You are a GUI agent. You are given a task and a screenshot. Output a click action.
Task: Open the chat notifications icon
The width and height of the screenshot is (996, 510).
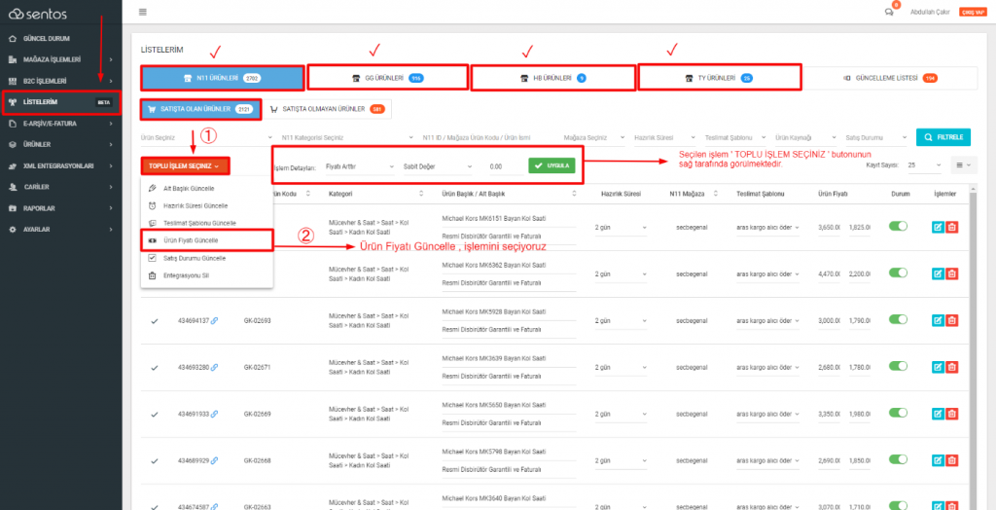[889, 12]
